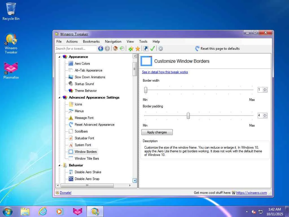
Task: Open the Tools menu
Action: [x=143, y=42]
